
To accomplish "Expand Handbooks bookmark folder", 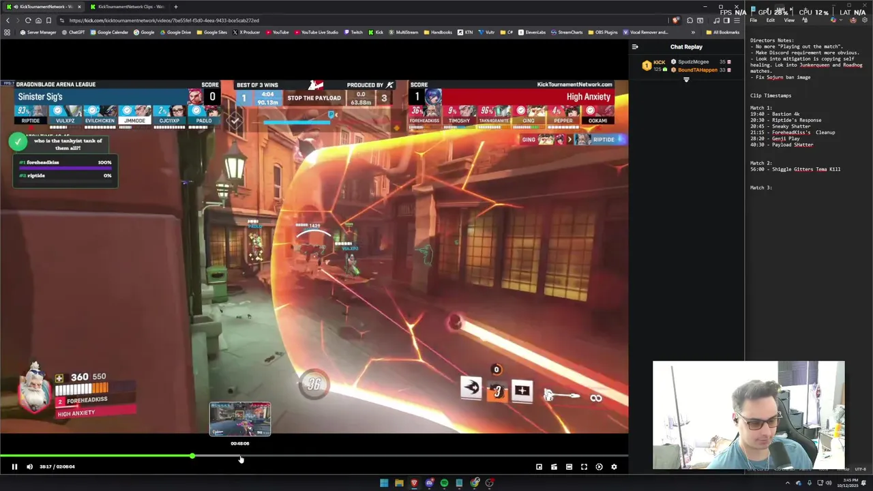I will click(438, 32).
